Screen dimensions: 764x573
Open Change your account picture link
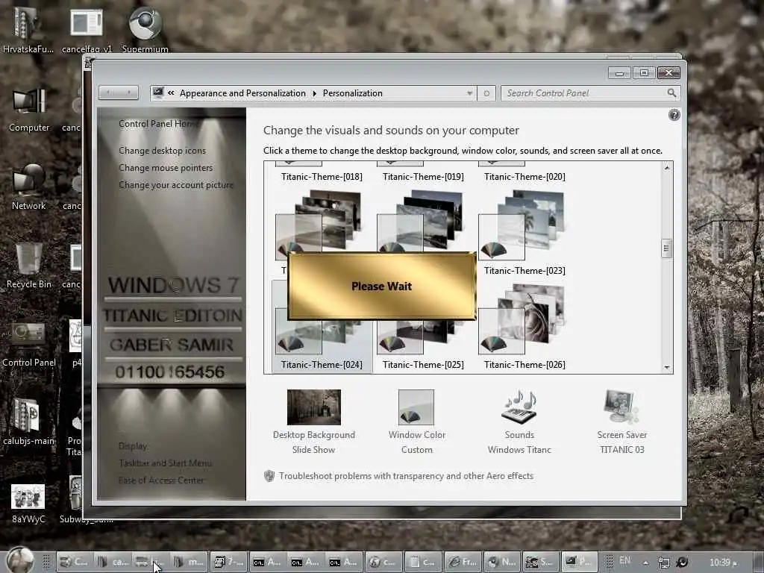pyautogui.click(x=176, y=185)
